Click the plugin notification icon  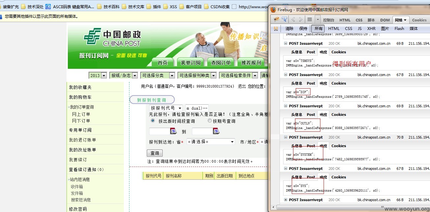[x=2, y=16]
